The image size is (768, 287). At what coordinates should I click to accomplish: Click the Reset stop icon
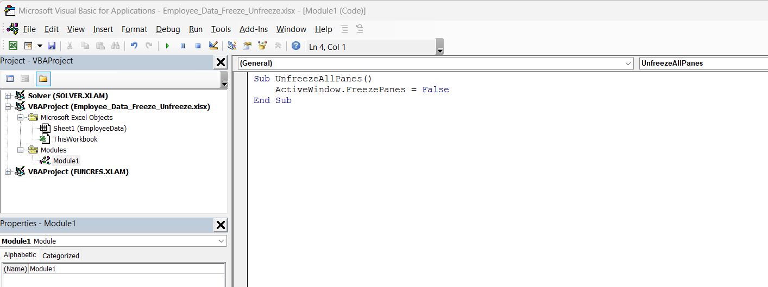coord(198,46)
